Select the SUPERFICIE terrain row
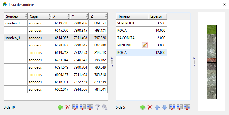 [141, 23]
